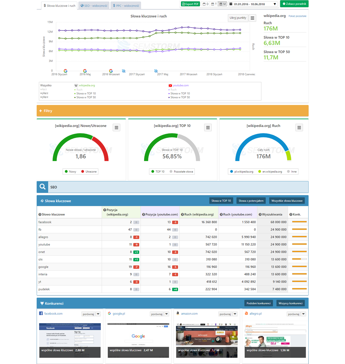This screenshot has height=364, width=345.
Task: Switch to SEO - widoczność tab
Action: tap(94, 6)
